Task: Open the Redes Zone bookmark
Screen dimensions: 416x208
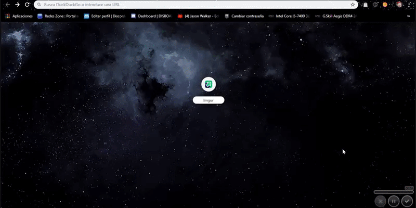Action: tap(57, 16)
